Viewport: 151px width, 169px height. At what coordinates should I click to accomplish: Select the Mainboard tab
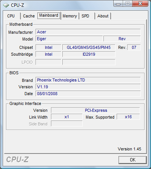tap(49, 16)
